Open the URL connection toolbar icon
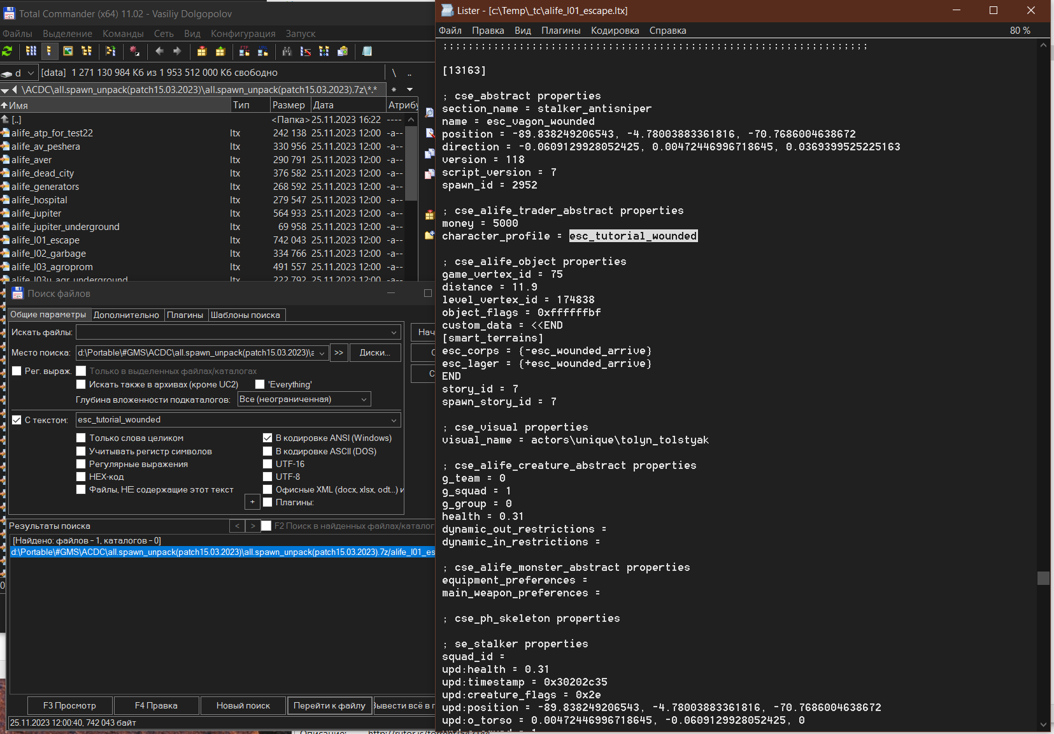Screen dimensions: 1054x734 (x=262, y=51)
